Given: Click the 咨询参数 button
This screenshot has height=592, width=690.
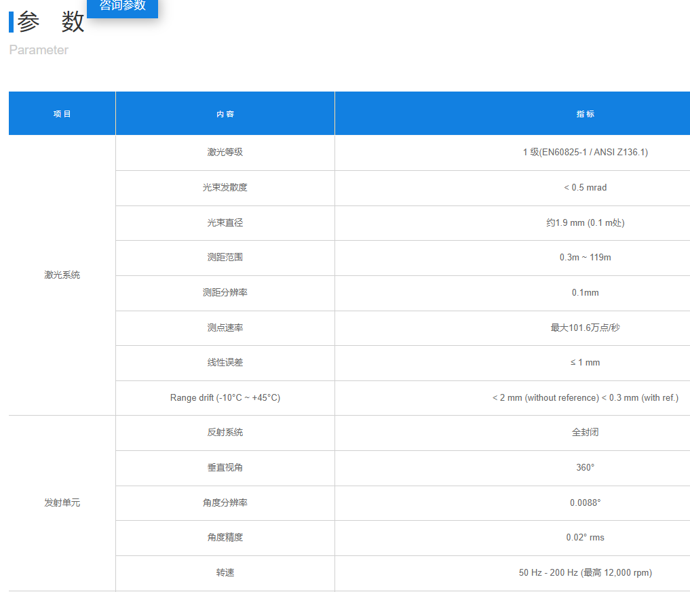Looking at the screenshot, I should [123, 7].
